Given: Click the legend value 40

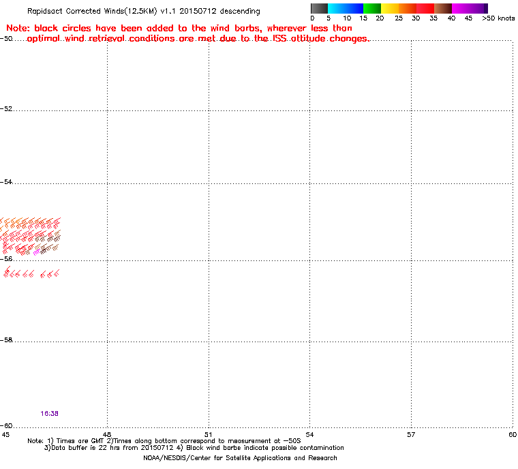Looking at the screenshot, I should click(x=451, y=18).
